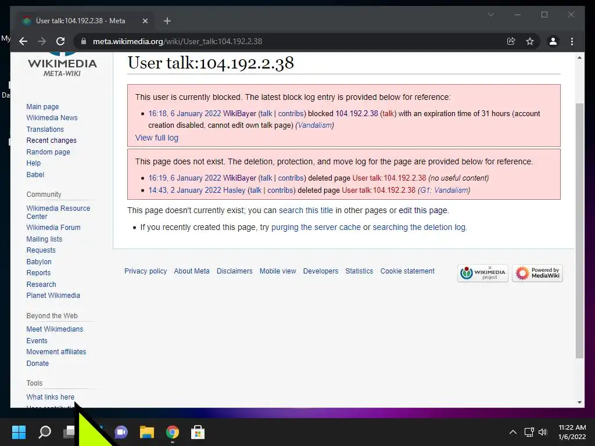
Task: Open Wikimedia Resource Center link
Action: [x=58, y=213]
